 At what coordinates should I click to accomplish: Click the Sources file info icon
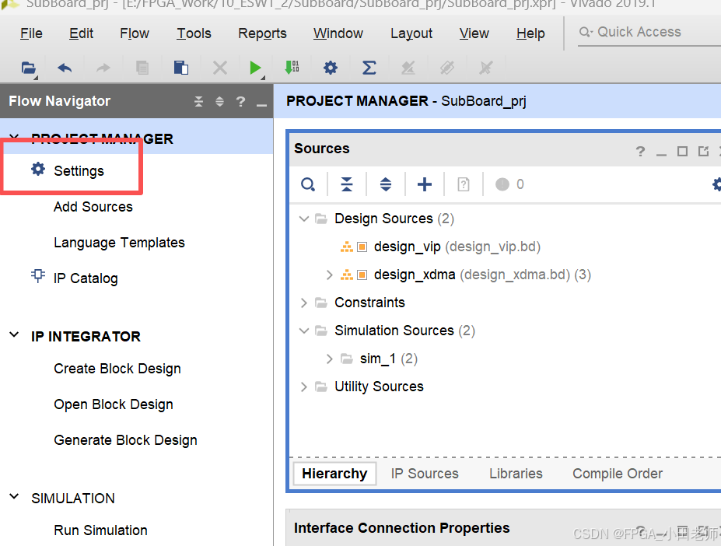click(x=463, y=184)
